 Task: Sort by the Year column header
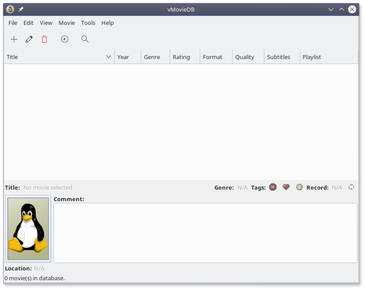pos(123,57)
